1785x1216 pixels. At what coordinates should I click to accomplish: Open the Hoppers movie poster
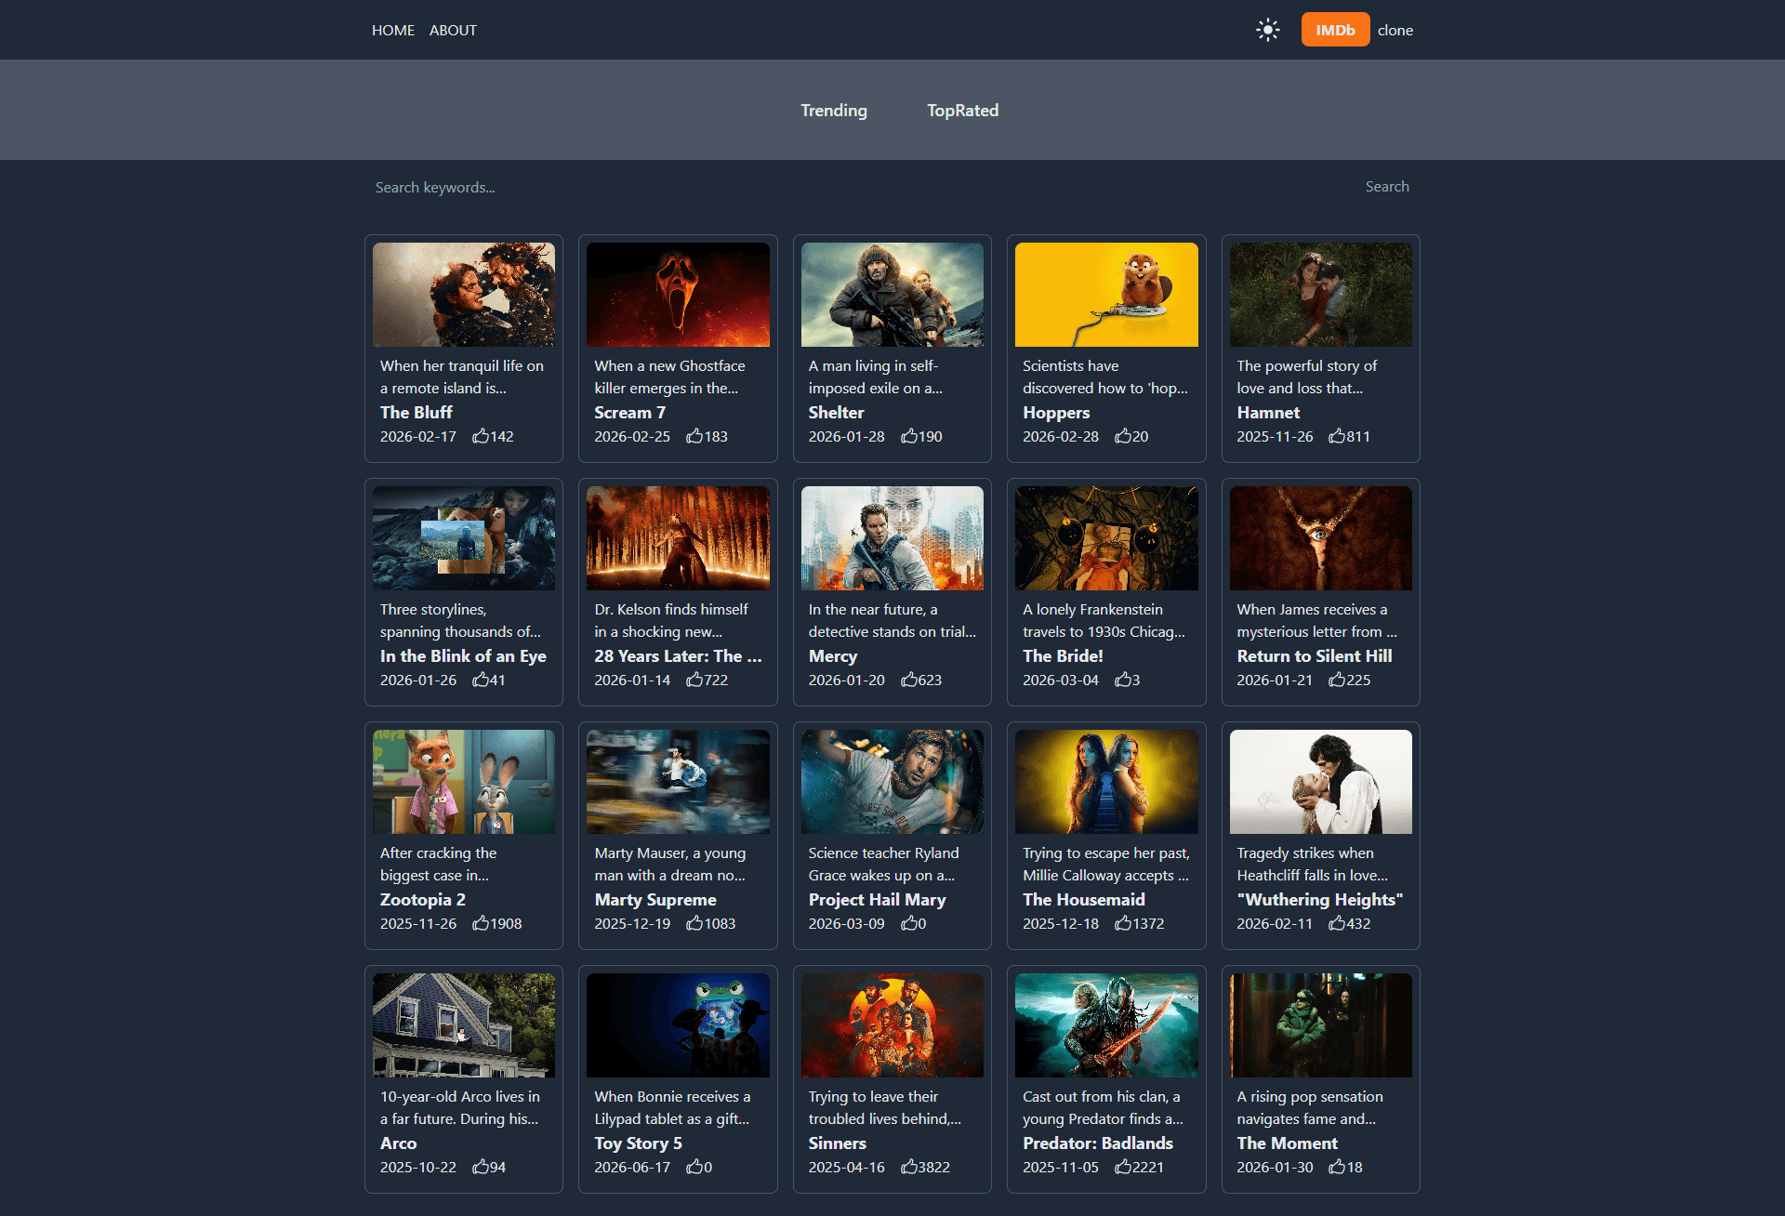[x=1105, y=294]
